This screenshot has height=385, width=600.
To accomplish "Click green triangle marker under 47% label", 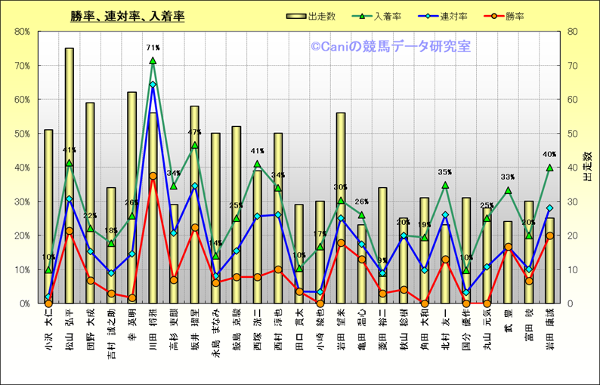I will tap(194, 145).
